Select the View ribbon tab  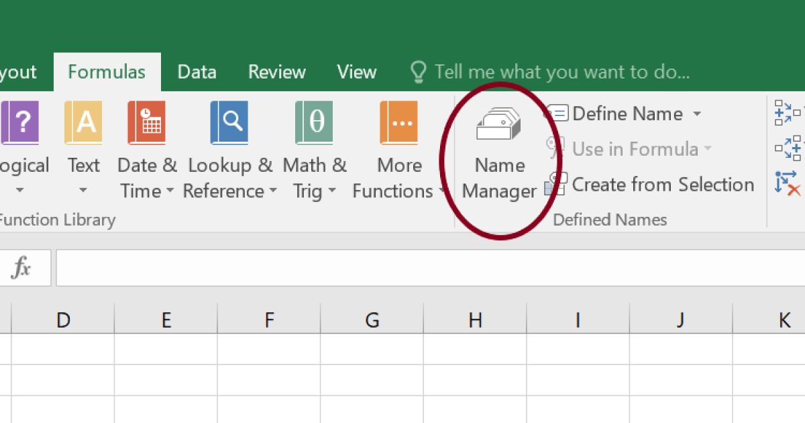(356, 71)
